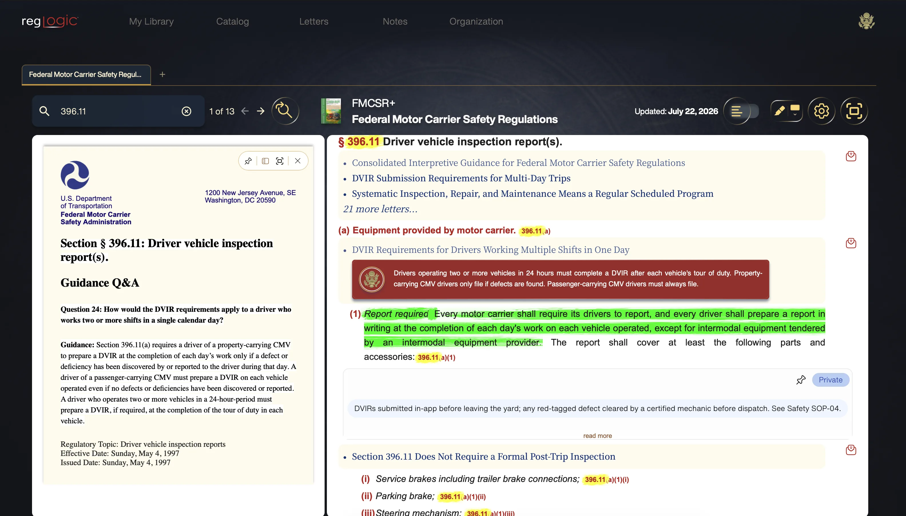Click 'Guidance Q&A' heading in letter
Screen dimensions: 906x516
(100, 282)
